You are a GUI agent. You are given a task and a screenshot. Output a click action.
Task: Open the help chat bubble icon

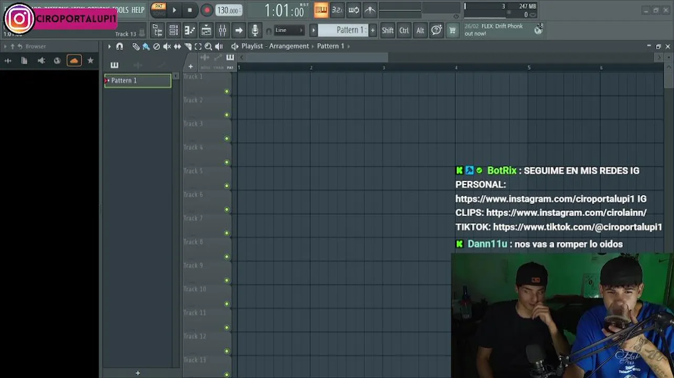click(x=436, y=30)
